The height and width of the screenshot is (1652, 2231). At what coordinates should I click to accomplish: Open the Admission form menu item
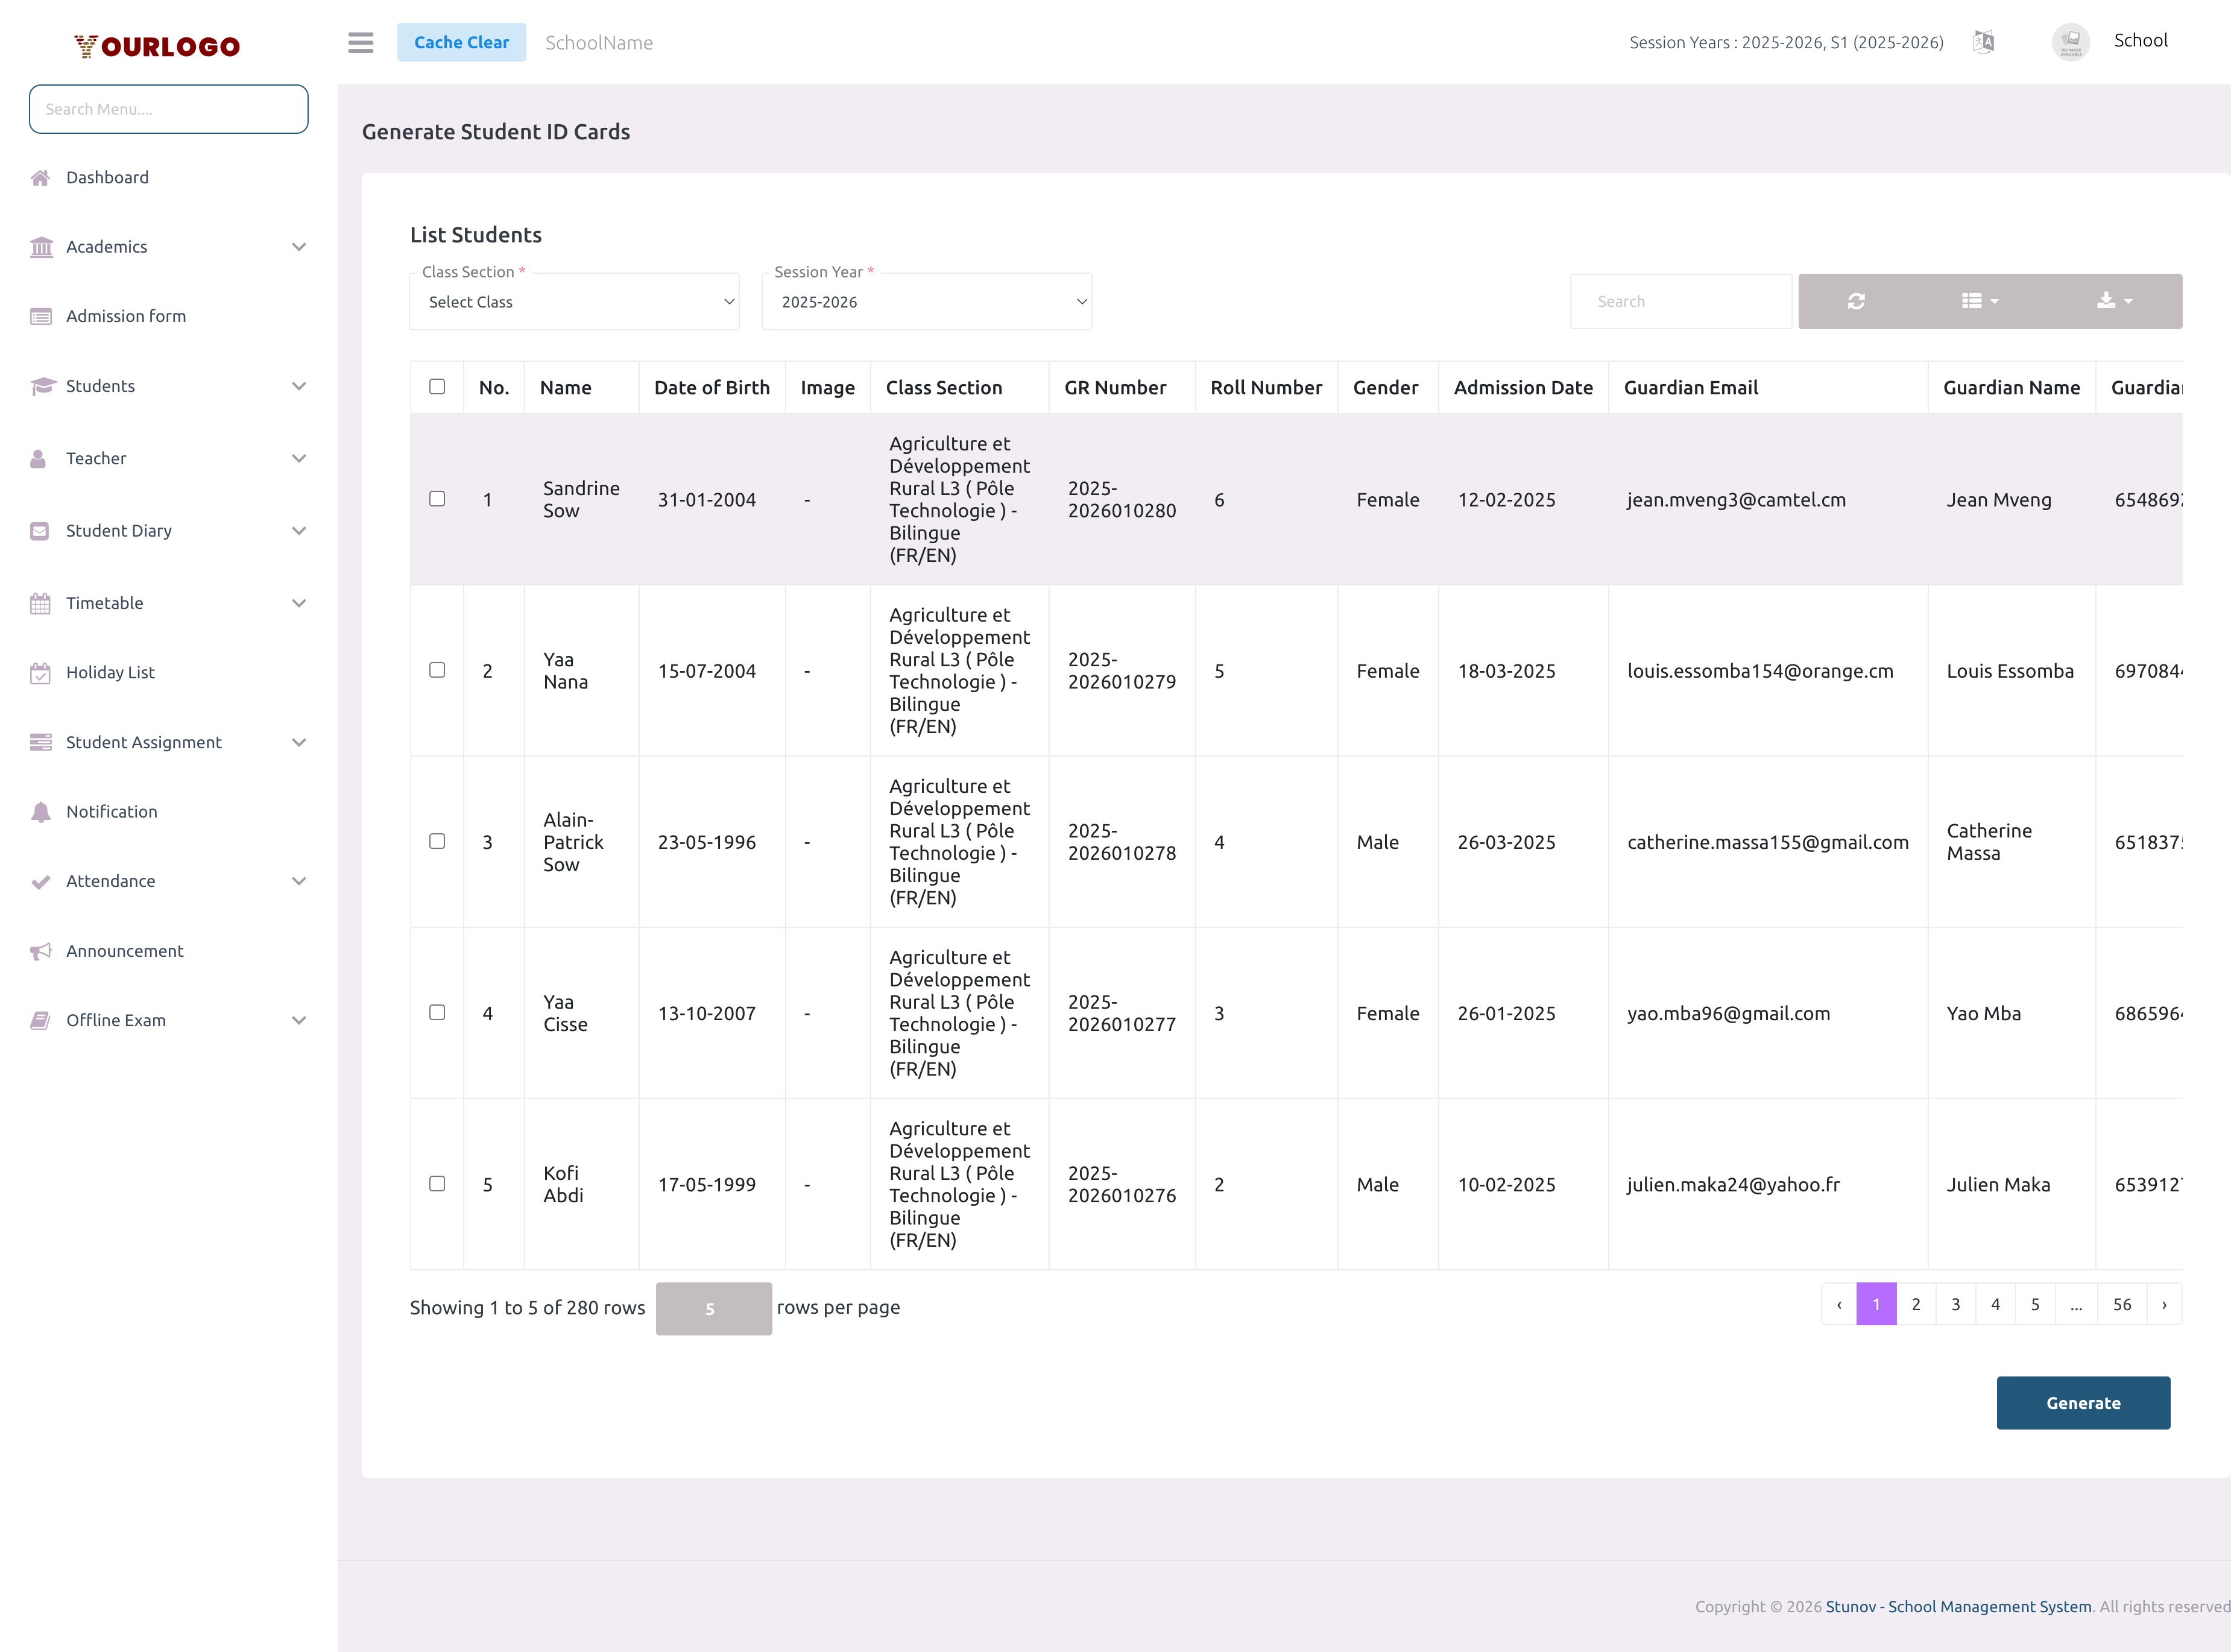(x=125, y=315)
